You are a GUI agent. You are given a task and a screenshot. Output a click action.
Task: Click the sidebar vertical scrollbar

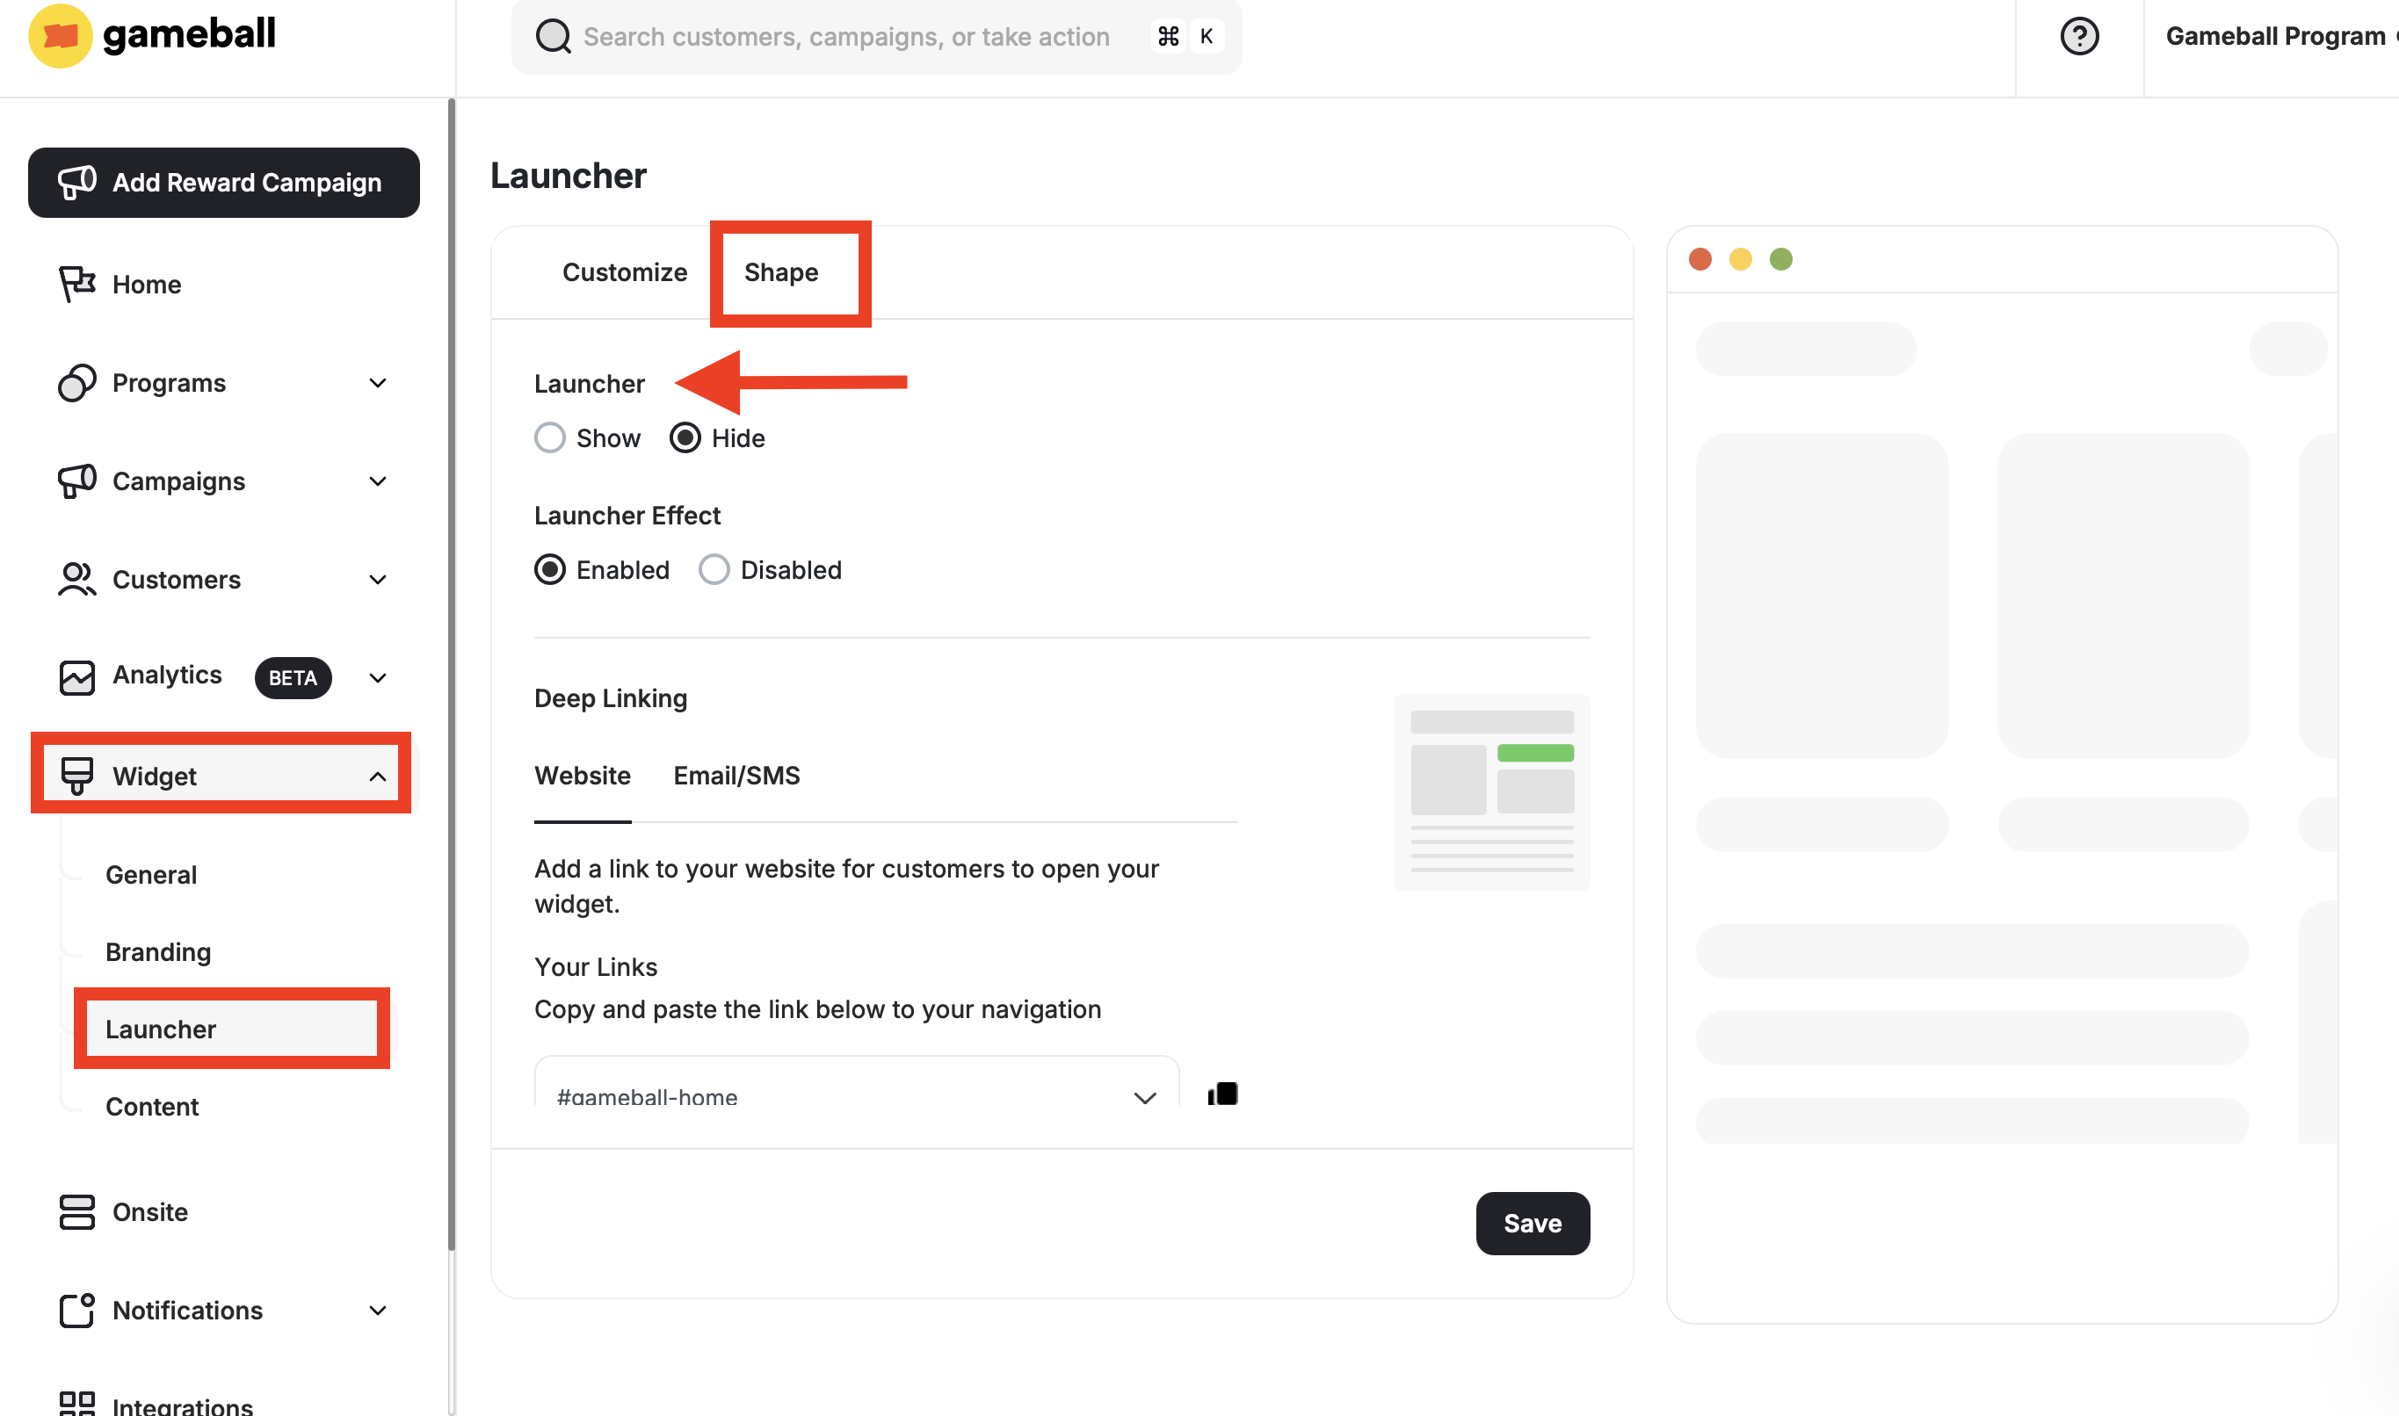coord(452,668)
